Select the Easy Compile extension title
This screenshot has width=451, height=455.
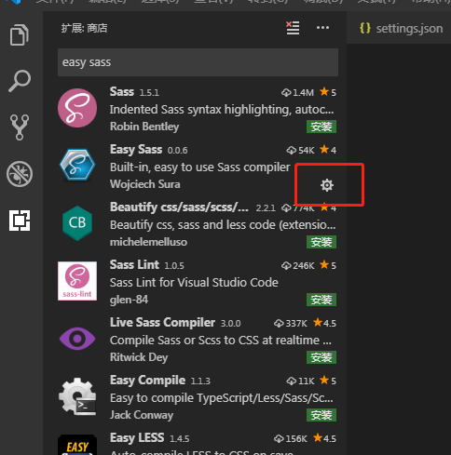pos(147,381)
